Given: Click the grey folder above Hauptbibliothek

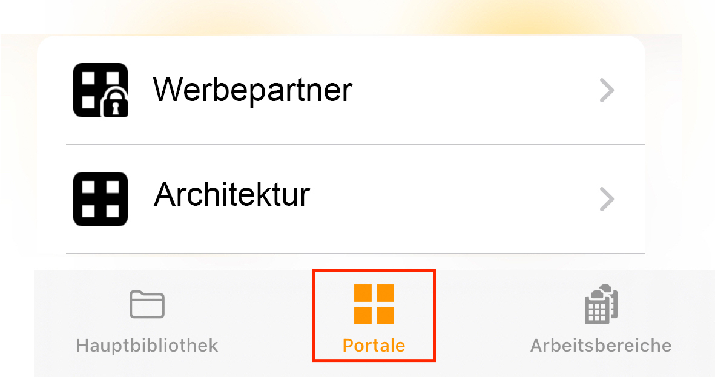Looking at the screenshot, I should (x=147, y=304).
